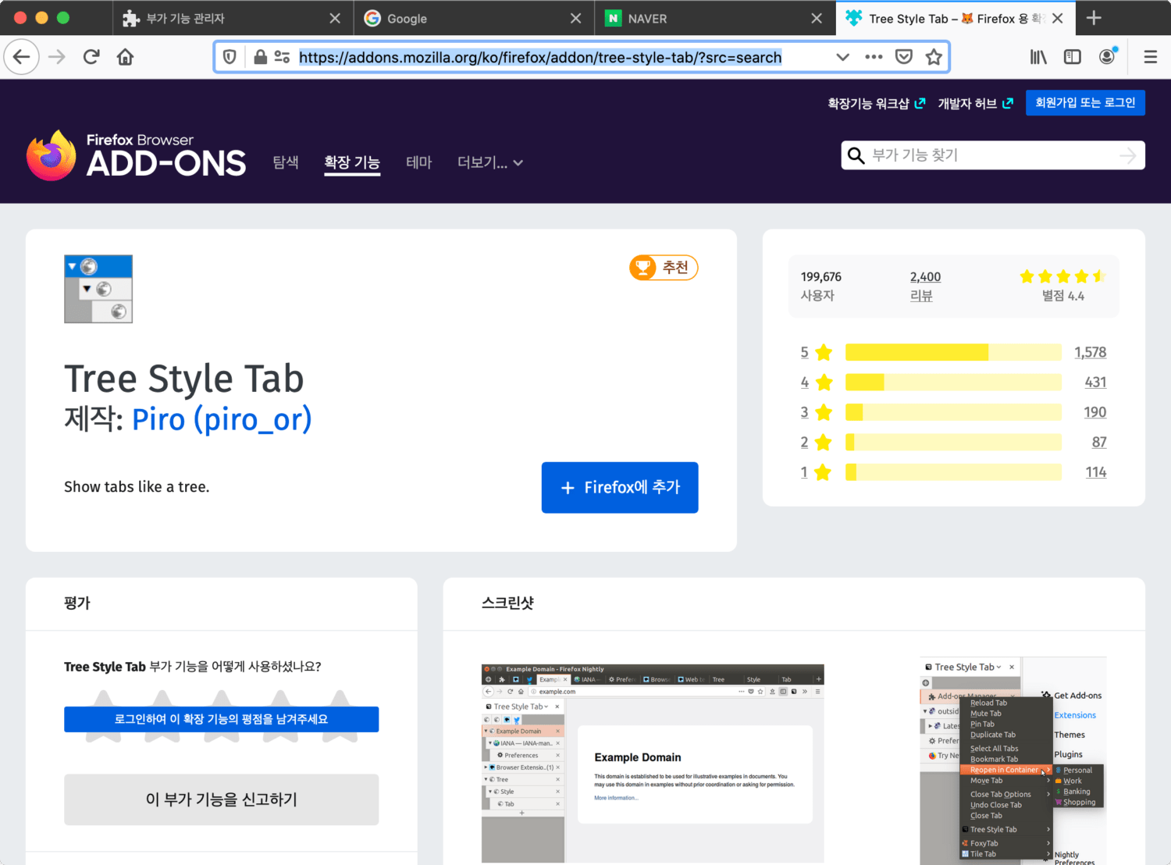Go back to the previous page
Viewport: 1171px width, 865px height.
tap(22, 57)
